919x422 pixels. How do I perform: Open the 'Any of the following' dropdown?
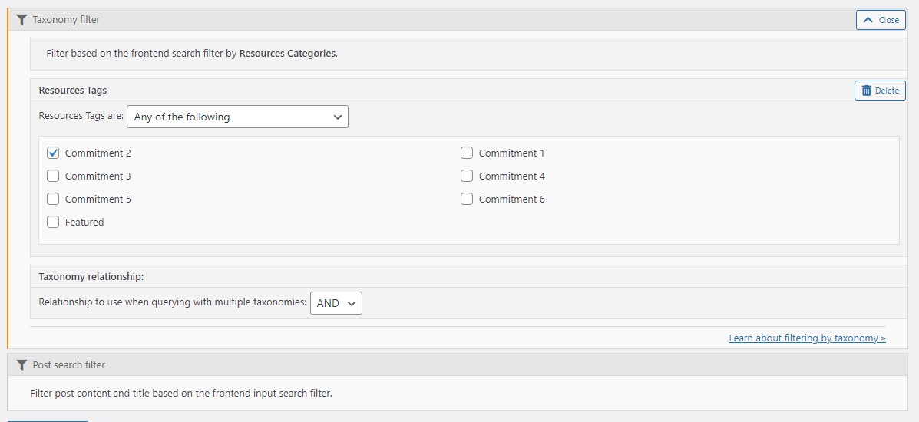click(x=237, y=117)
